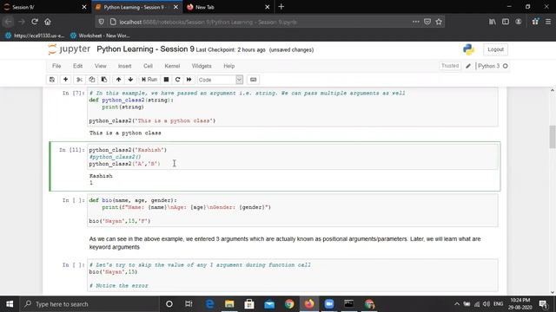Image resolution: width=556 pixels, height=312 pixels.
Task: Click the Python logo icon
Action: click(468, 49)
